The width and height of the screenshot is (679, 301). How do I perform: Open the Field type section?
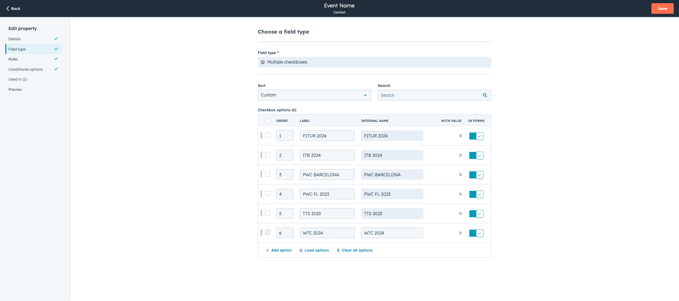pyautogui.click(x=34, y=49)
